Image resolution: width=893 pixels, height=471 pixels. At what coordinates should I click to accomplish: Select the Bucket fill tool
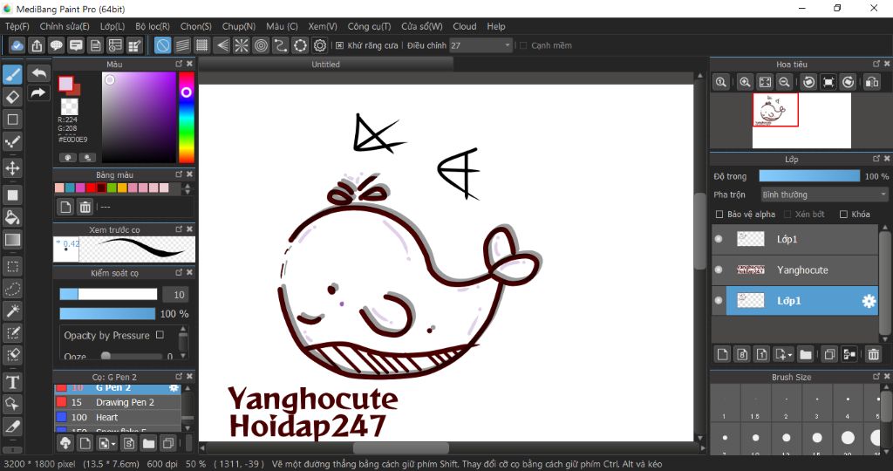(12, 217)
